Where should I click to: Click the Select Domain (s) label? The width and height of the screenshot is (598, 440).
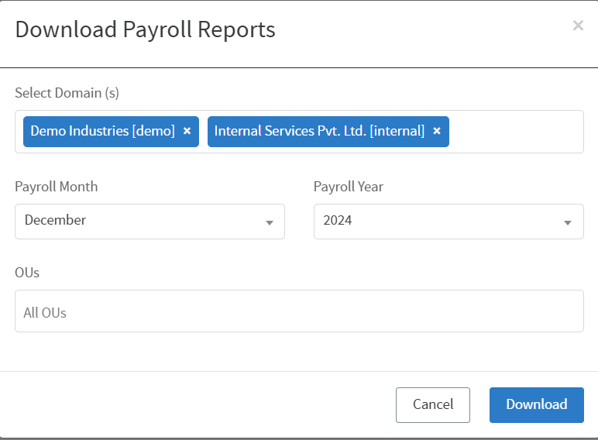(x=67, y=93)
